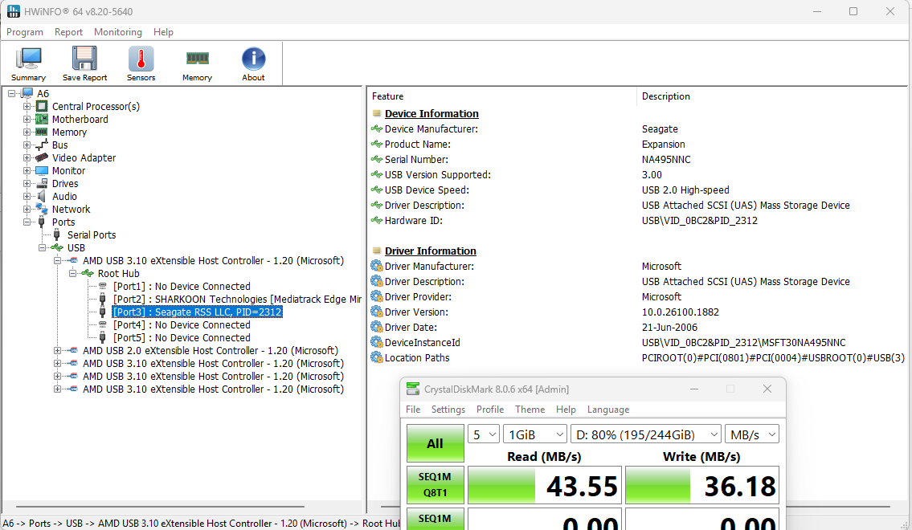
Task: Click the 43.55 read result bar
Action: (x=545, y=485)
